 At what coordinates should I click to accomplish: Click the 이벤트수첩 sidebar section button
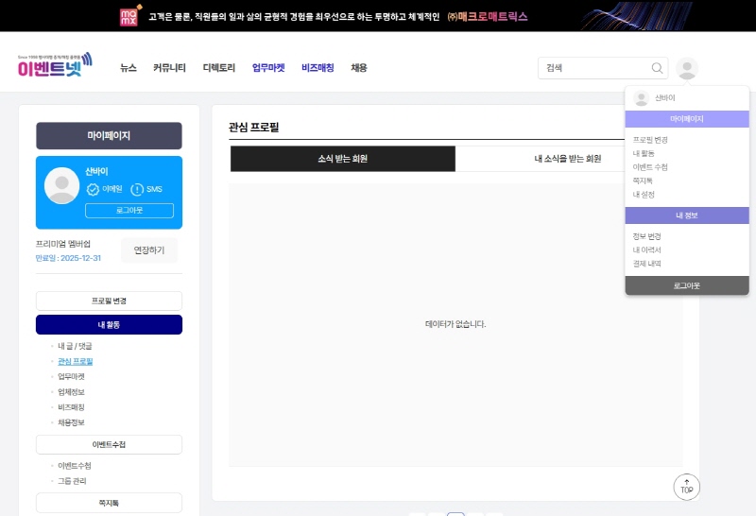click(x=109, y=444)
